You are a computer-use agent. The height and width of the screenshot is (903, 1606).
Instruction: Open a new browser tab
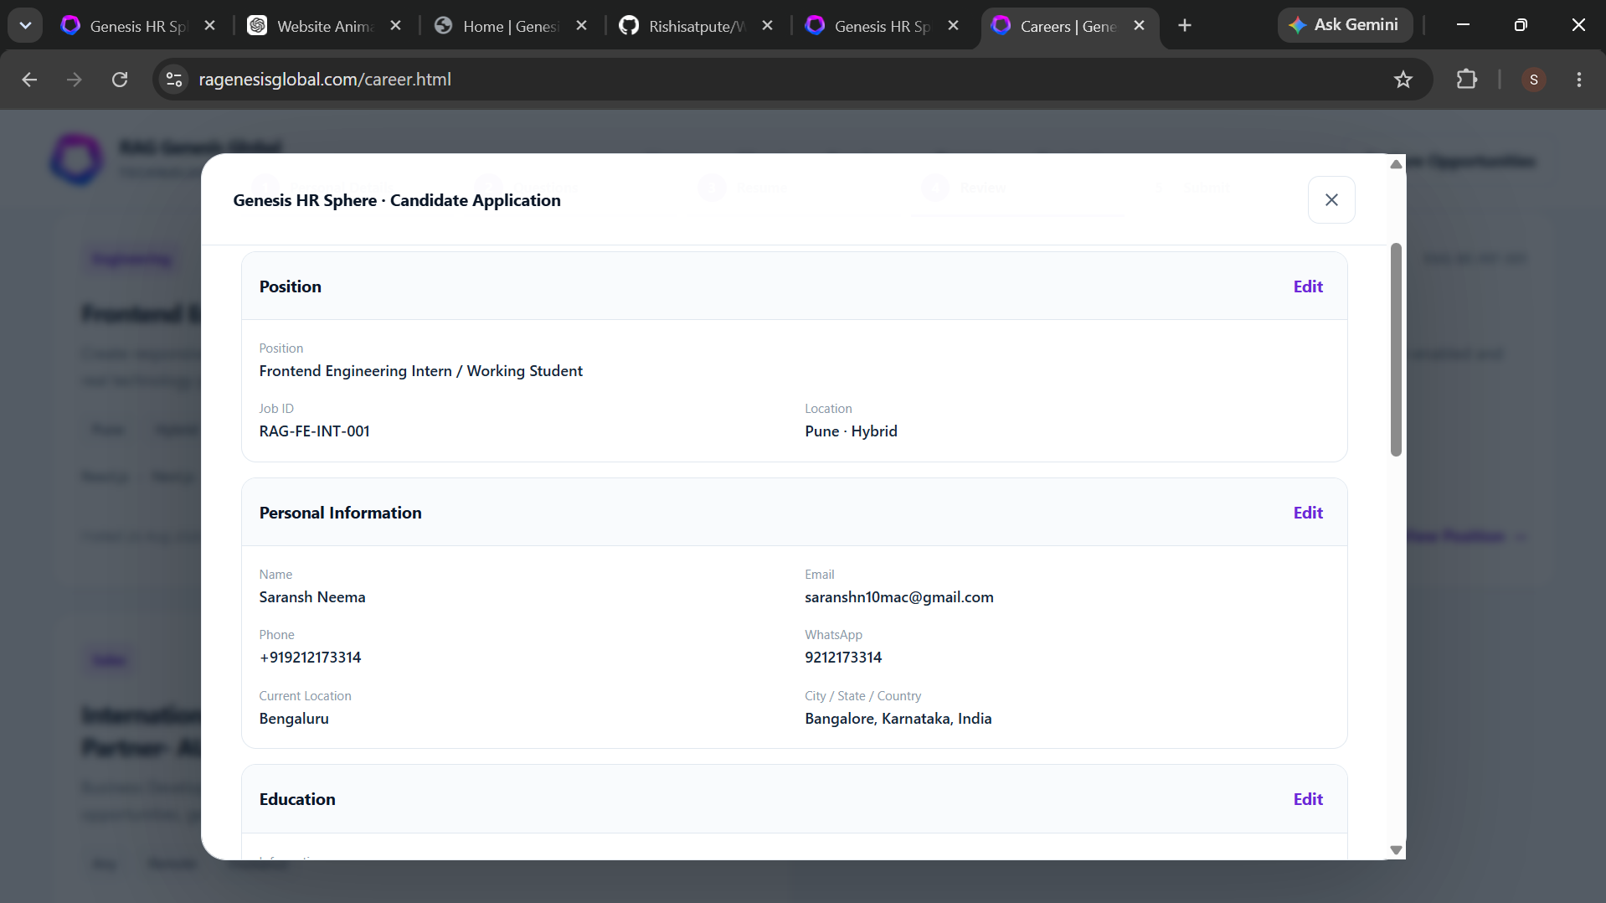point(1185,26)
